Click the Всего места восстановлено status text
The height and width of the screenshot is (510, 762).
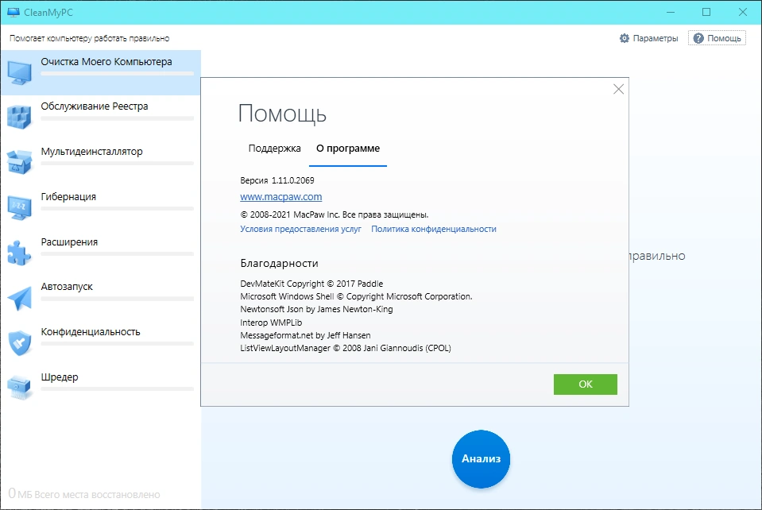97,494
